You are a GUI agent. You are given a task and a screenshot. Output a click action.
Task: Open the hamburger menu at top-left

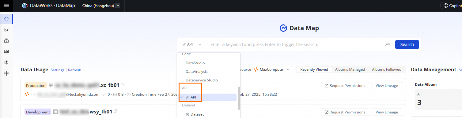[6, 5]
